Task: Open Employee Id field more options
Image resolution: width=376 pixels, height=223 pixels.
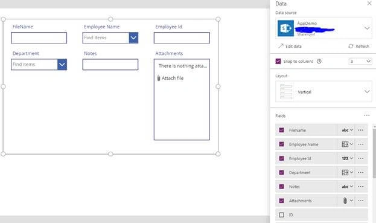Action: 361,158
